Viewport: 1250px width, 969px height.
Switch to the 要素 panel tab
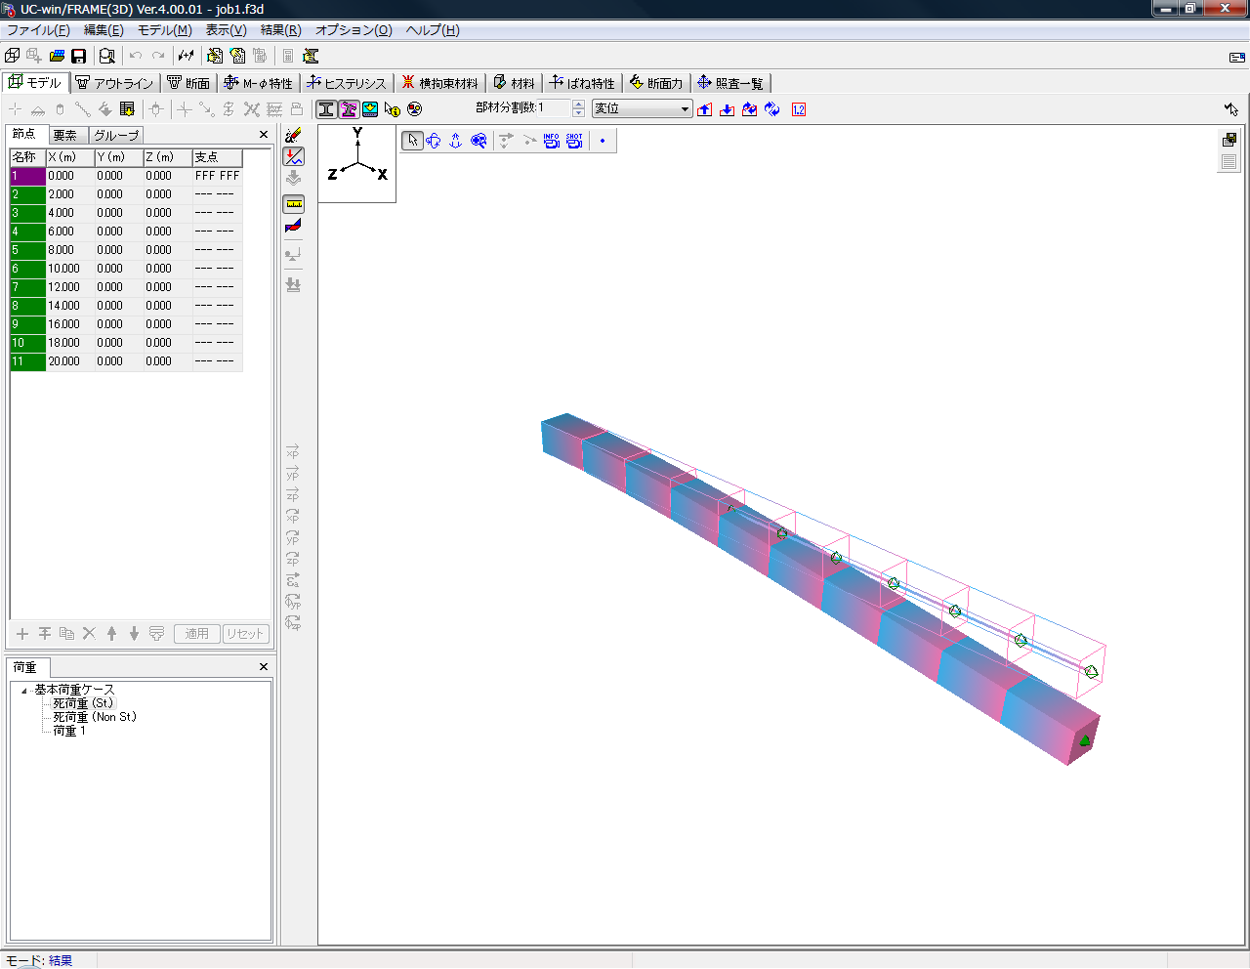[x=65, y=135]
